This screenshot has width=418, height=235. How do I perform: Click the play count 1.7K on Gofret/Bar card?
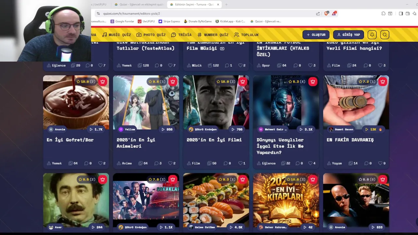click(96, 129)
